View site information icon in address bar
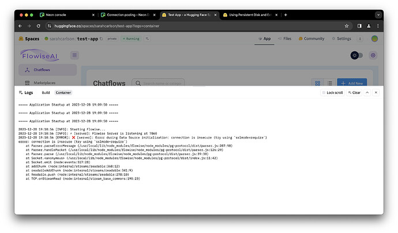 point(50,26)
